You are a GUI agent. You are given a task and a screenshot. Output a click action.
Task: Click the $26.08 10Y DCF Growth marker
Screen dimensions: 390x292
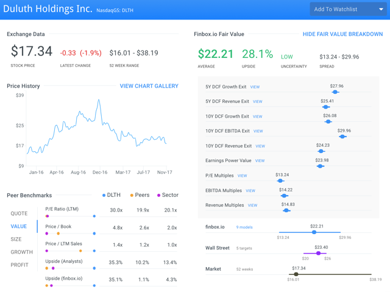[x=328, y=122]
